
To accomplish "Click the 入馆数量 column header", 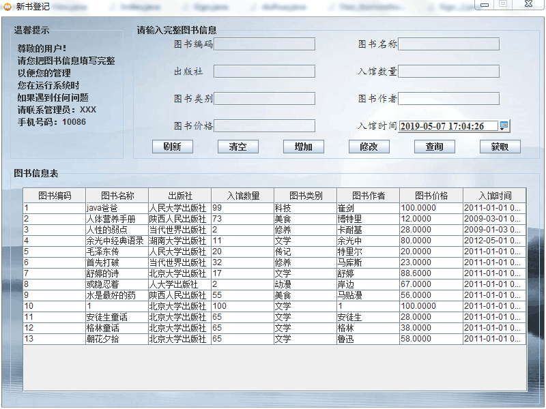I will pos(243,196).
